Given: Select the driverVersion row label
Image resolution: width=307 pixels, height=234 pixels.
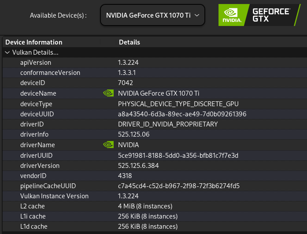Looking at the screenshot, I should point(40,166).
